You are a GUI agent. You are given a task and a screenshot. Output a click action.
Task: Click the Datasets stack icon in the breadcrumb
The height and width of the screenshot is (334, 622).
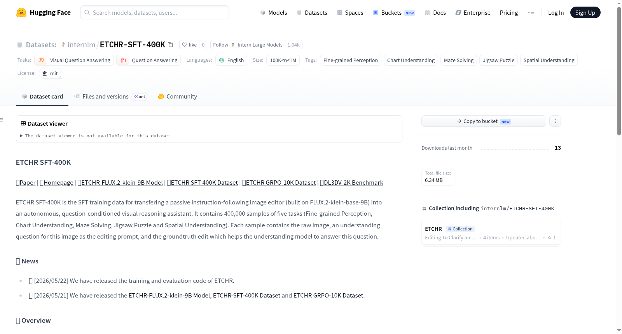tap(20, 45)
